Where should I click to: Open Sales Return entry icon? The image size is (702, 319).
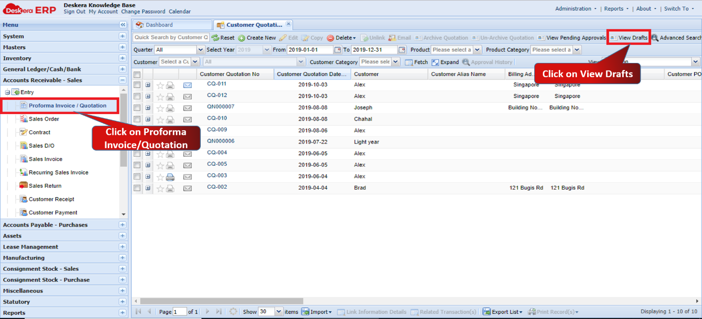(x=23, y=186)
